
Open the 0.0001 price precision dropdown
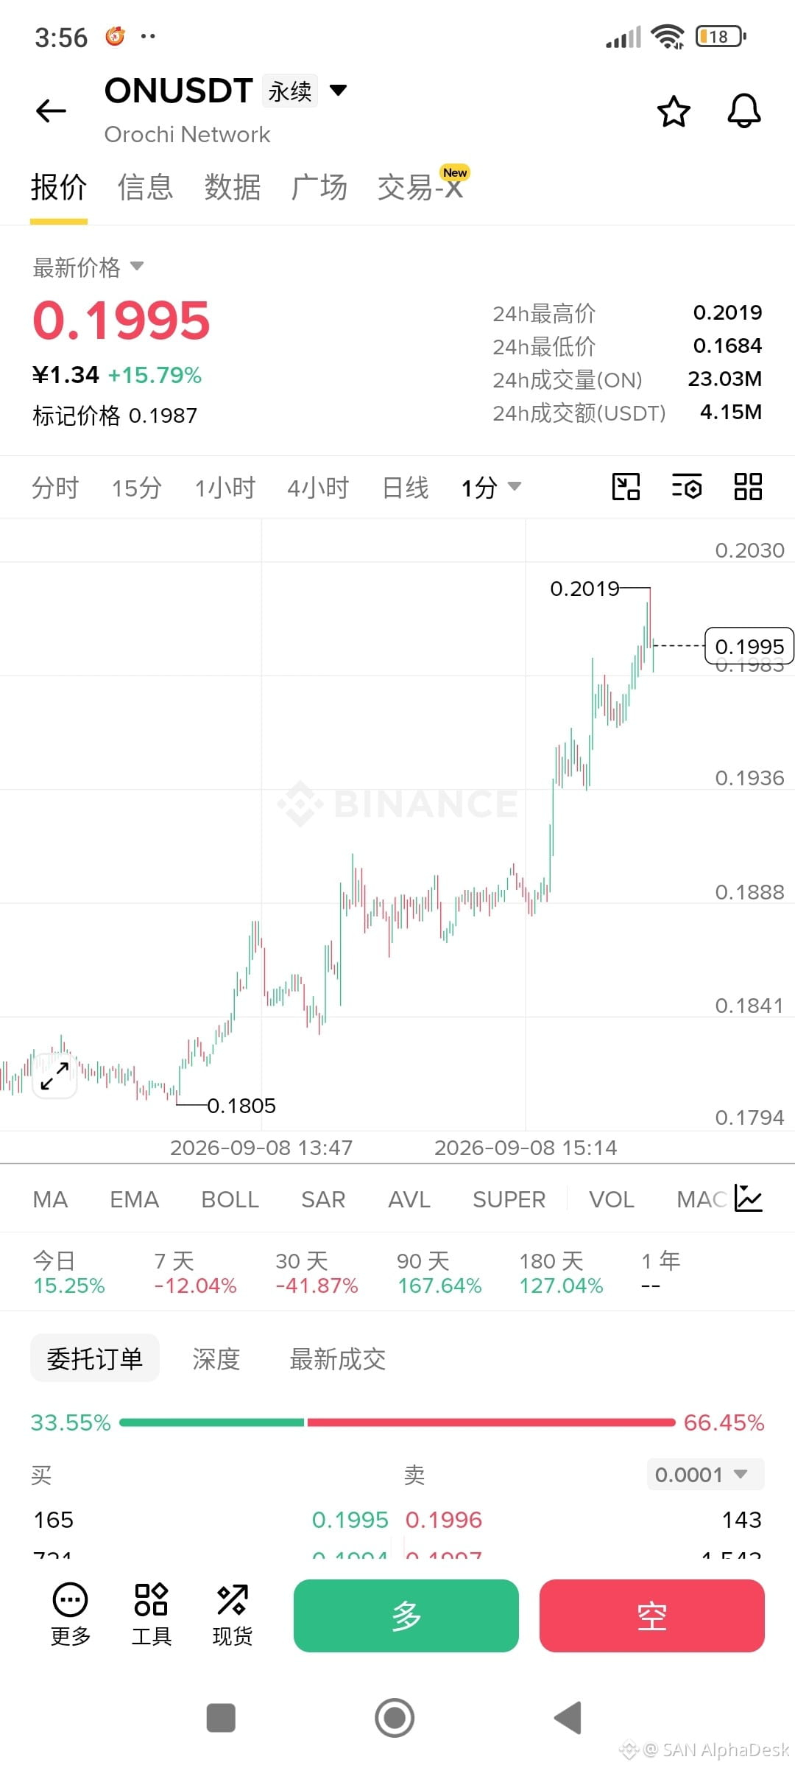[x=706, y=1474]
